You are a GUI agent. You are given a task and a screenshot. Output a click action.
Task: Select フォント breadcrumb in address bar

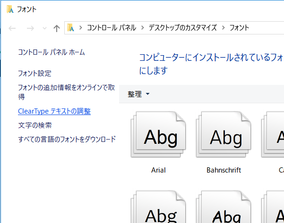(239, 28)
